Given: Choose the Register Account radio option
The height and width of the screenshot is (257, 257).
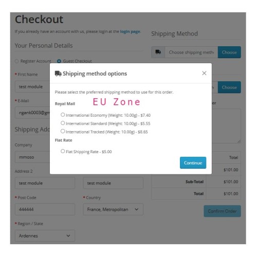Looking at the screenshot, I should point(16,61).
